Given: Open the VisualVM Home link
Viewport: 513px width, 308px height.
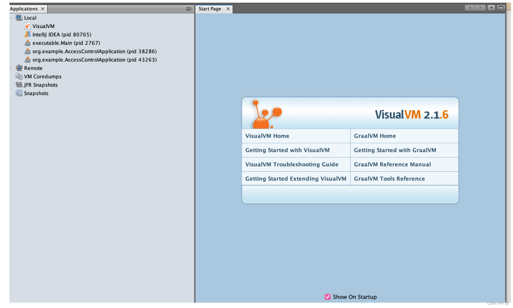Looking at the screenshot, I should click(267, 136).
